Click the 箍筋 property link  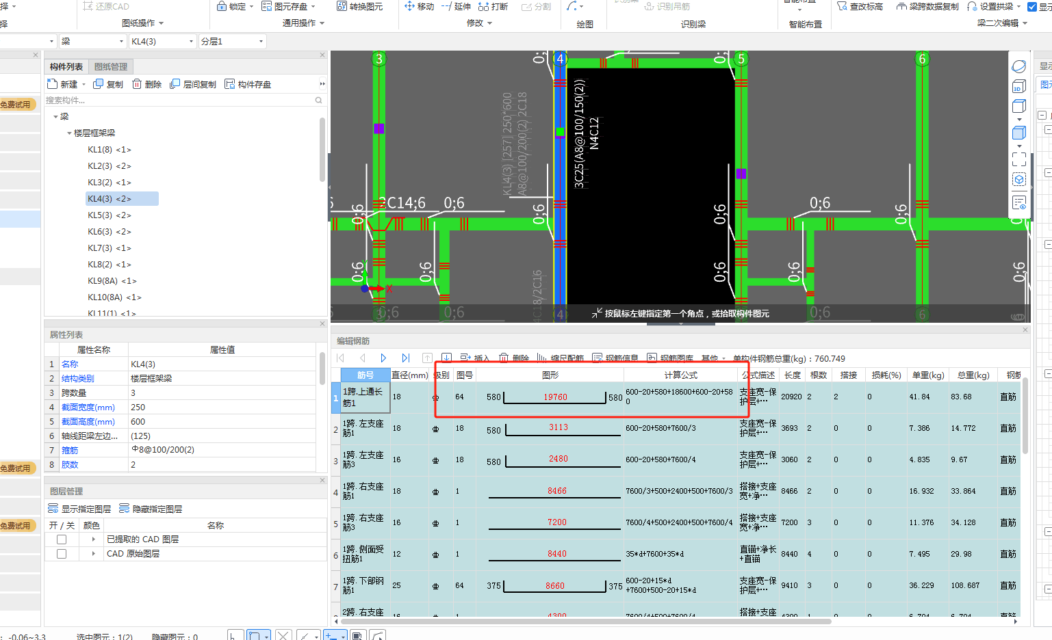pyautogui.click(x=70, y=451)
